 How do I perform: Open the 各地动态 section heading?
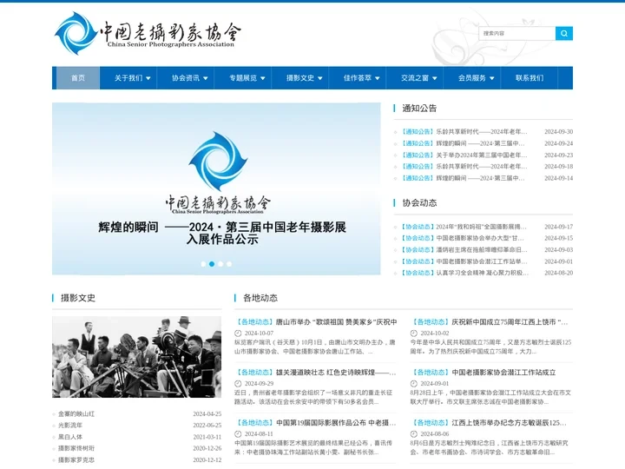260,298
